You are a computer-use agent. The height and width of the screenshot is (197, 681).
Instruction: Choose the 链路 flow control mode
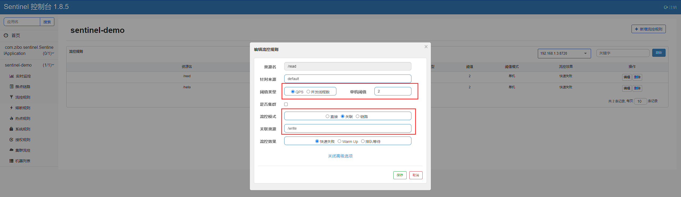pyautogui.click(x=357, y=116)
